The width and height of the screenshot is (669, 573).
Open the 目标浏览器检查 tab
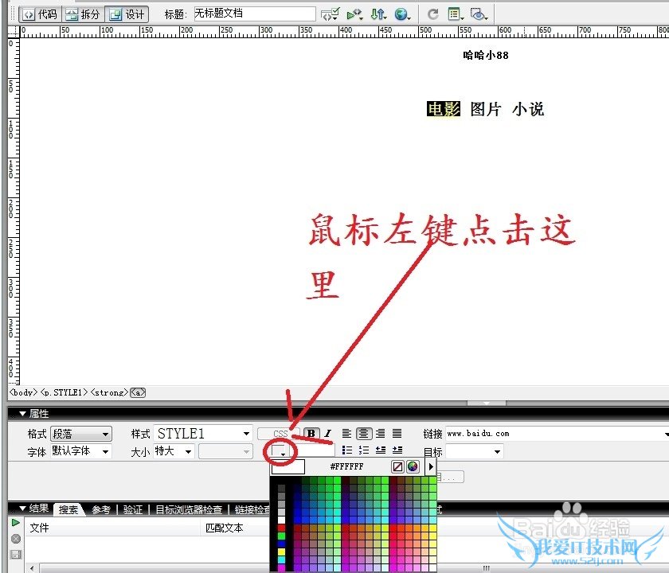(x=189, y=509)
